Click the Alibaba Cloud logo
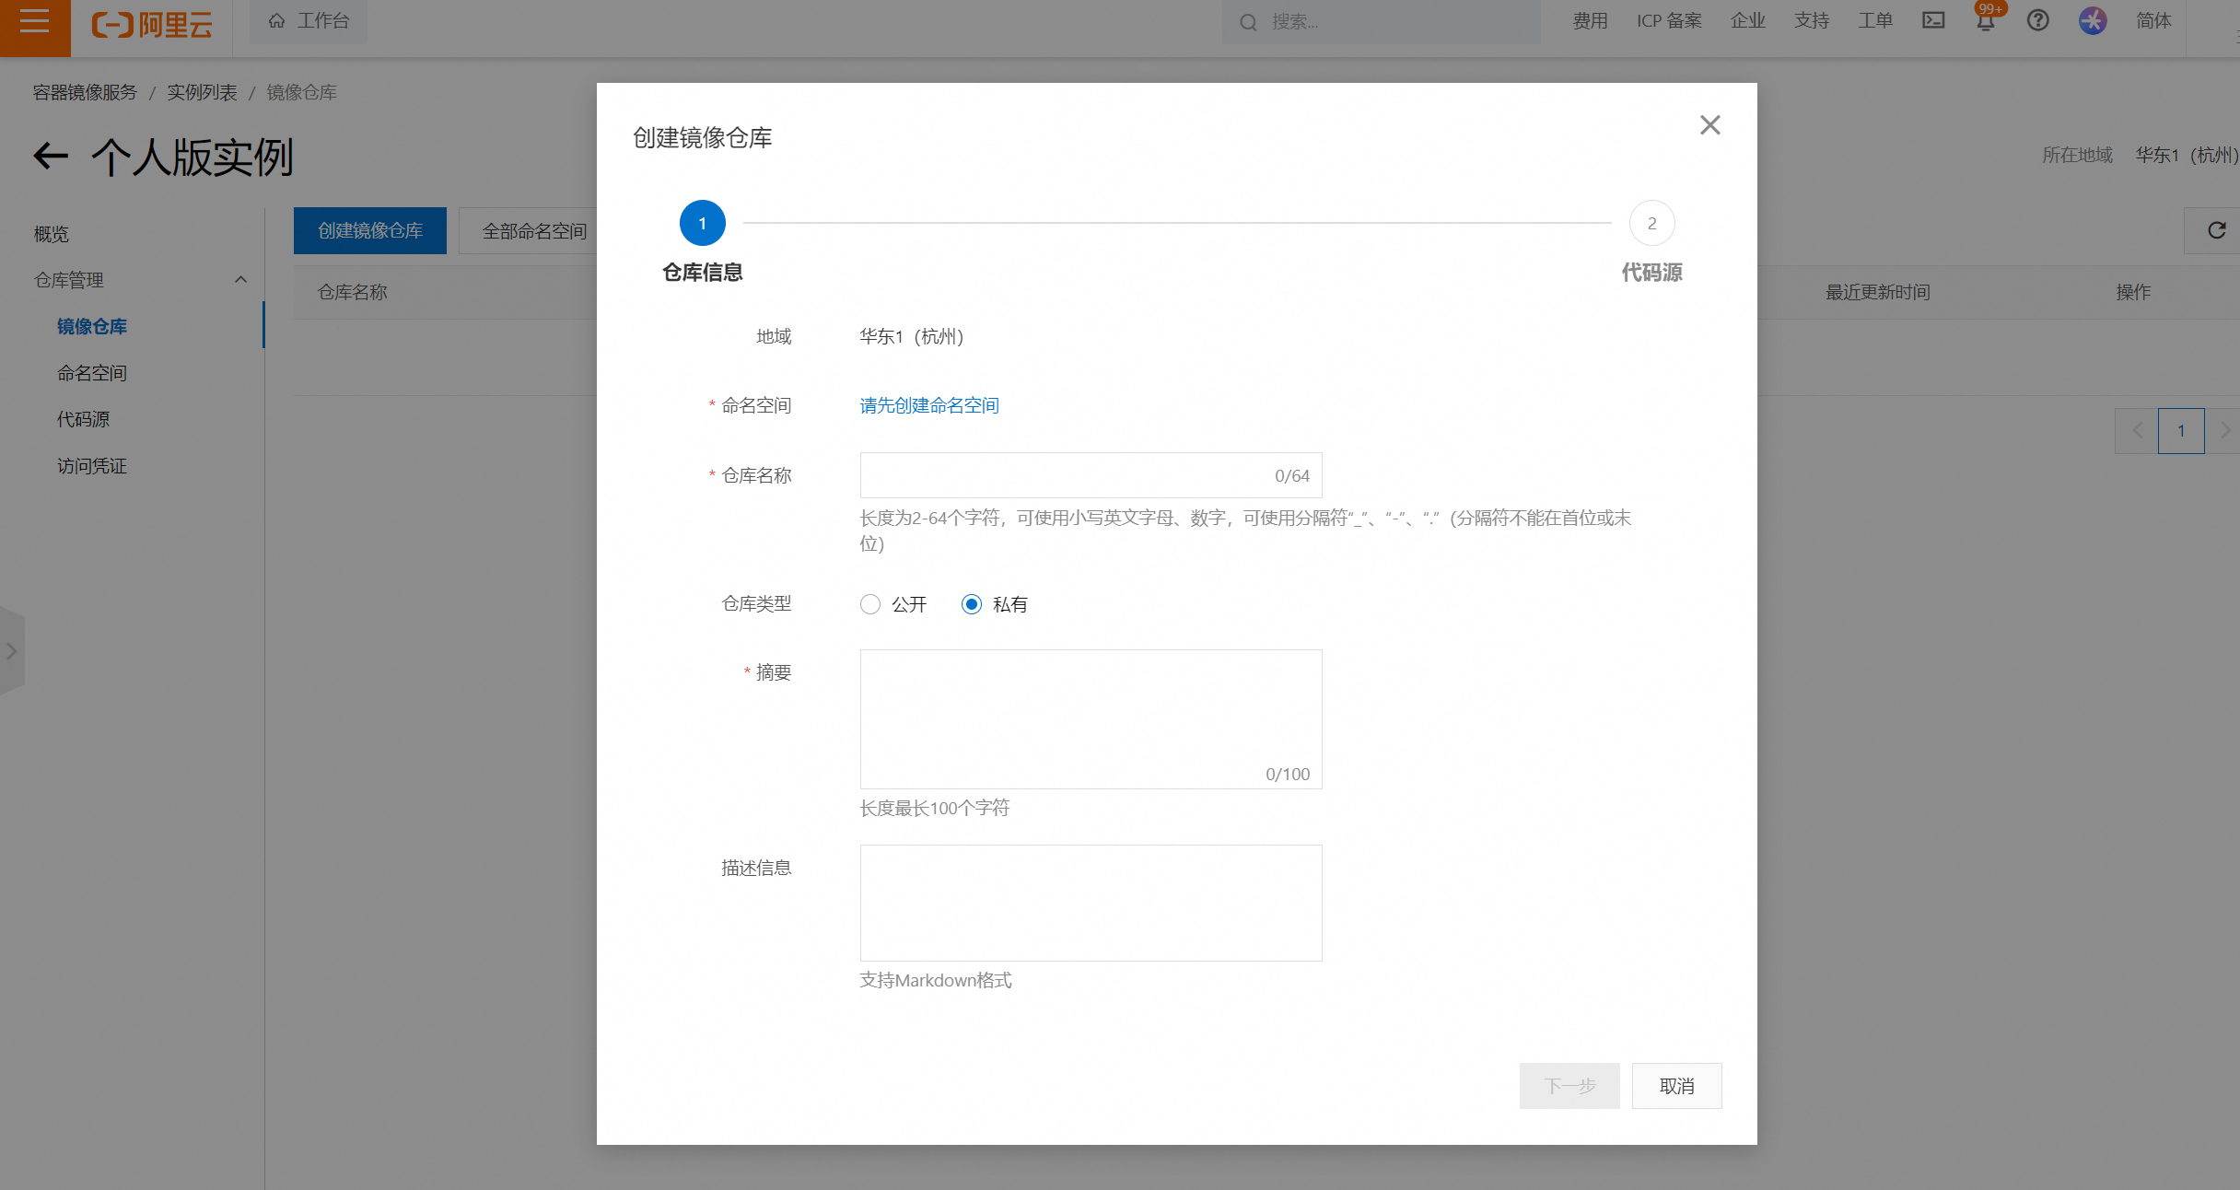This screenshot has height=1190, width=2240. [152, 24]
